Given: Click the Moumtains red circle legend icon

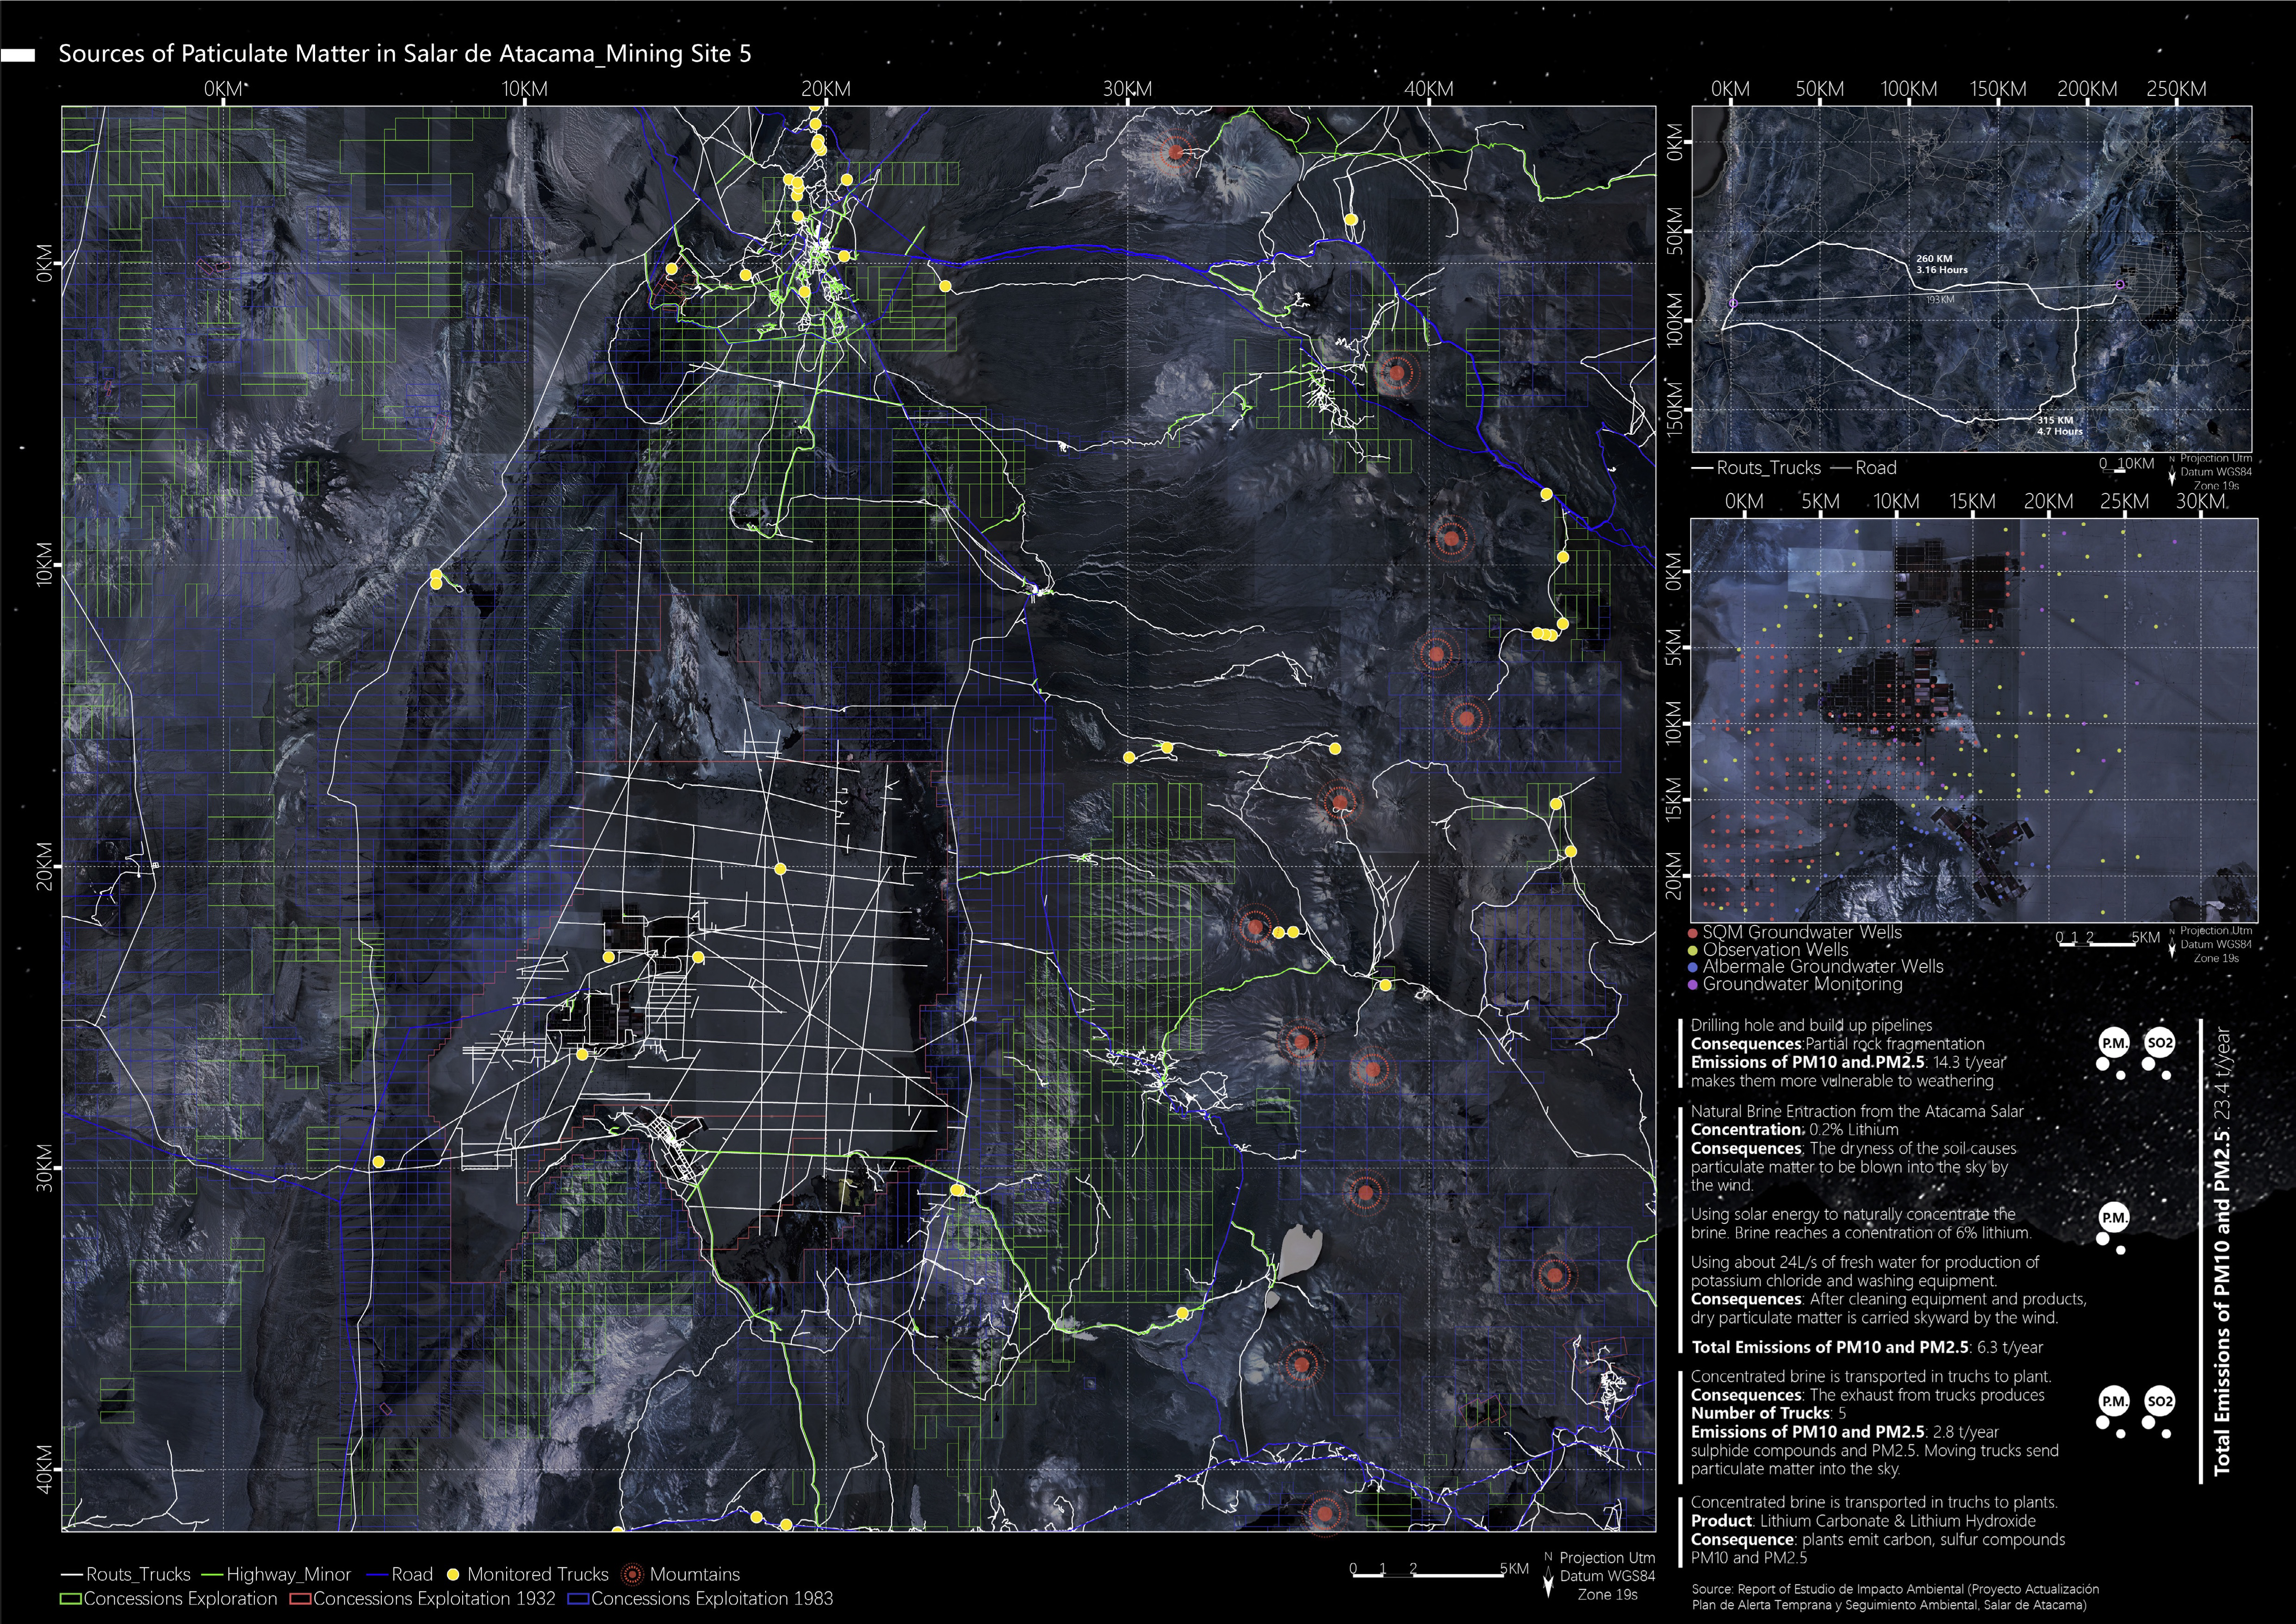Looking at the screenshot, I should pos(632,1574).
